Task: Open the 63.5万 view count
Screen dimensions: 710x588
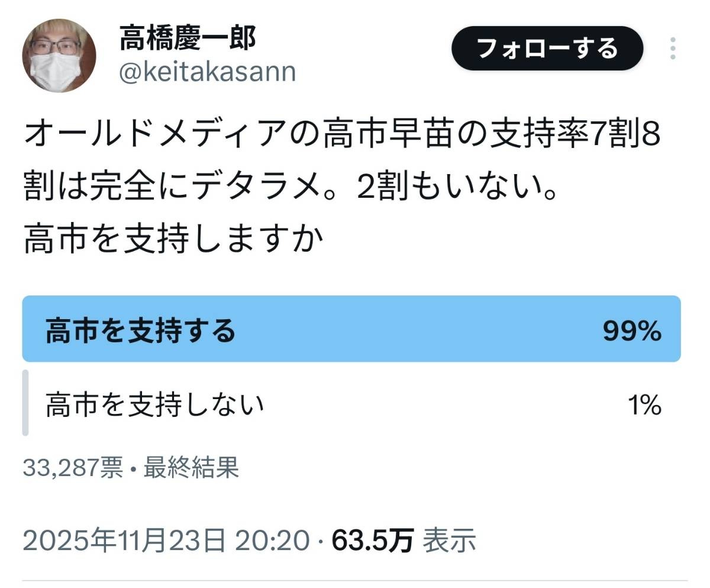Action: (x=373, y=540)
